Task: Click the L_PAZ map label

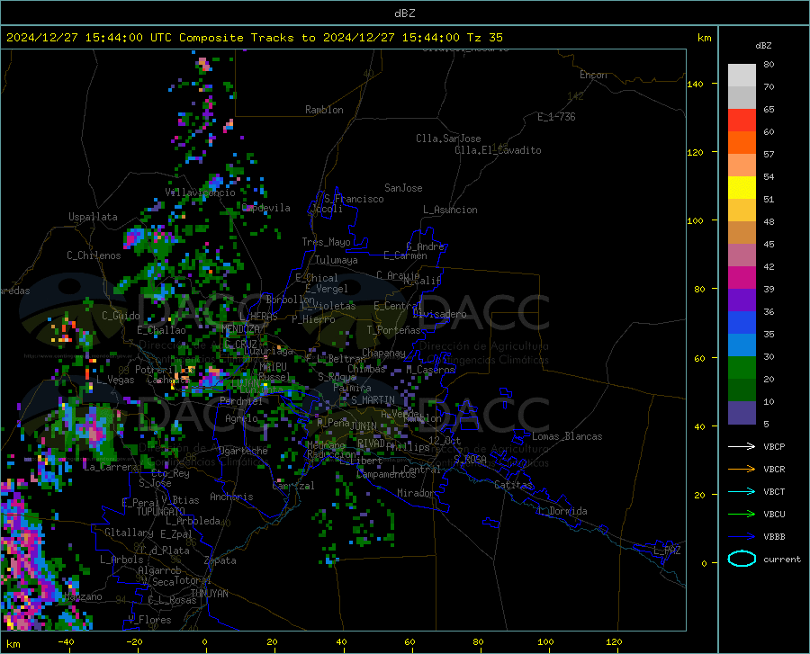Action: click(x=667, y=551)
